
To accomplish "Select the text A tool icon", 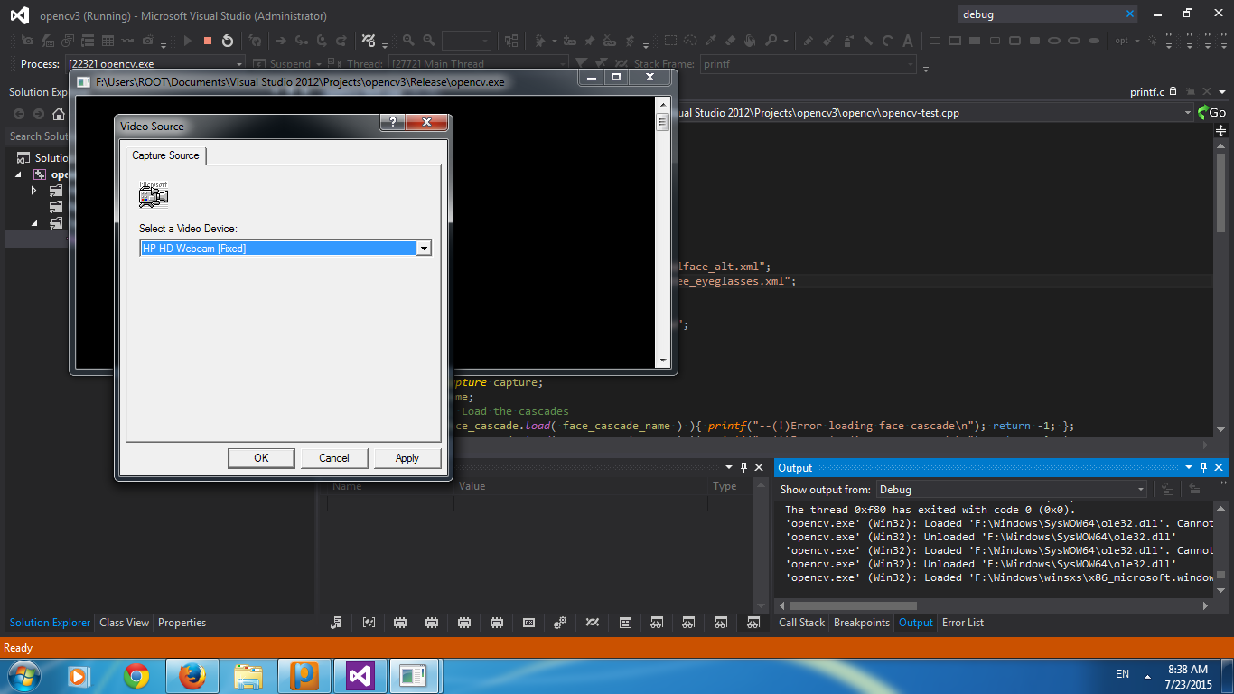I will (908, 41).
